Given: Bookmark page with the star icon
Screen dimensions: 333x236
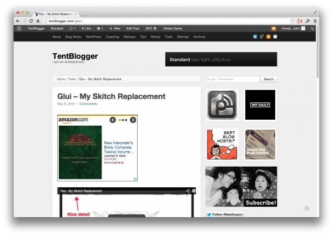Looking at the screenshot, I should [x=292, y=21].
